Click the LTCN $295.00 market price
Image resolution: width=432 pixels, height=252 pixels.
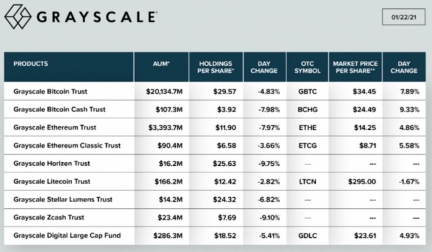(355, 182)
